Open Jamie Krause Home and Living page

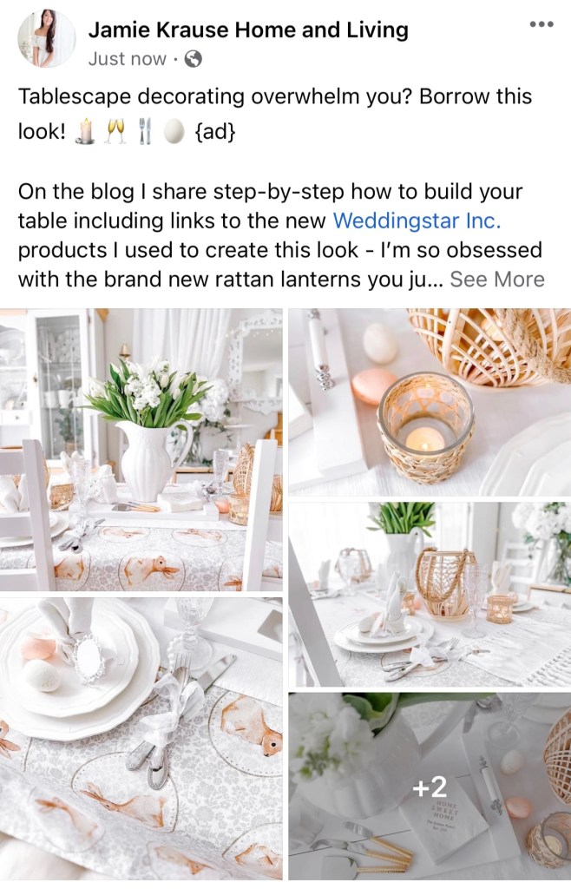[248, 30]
